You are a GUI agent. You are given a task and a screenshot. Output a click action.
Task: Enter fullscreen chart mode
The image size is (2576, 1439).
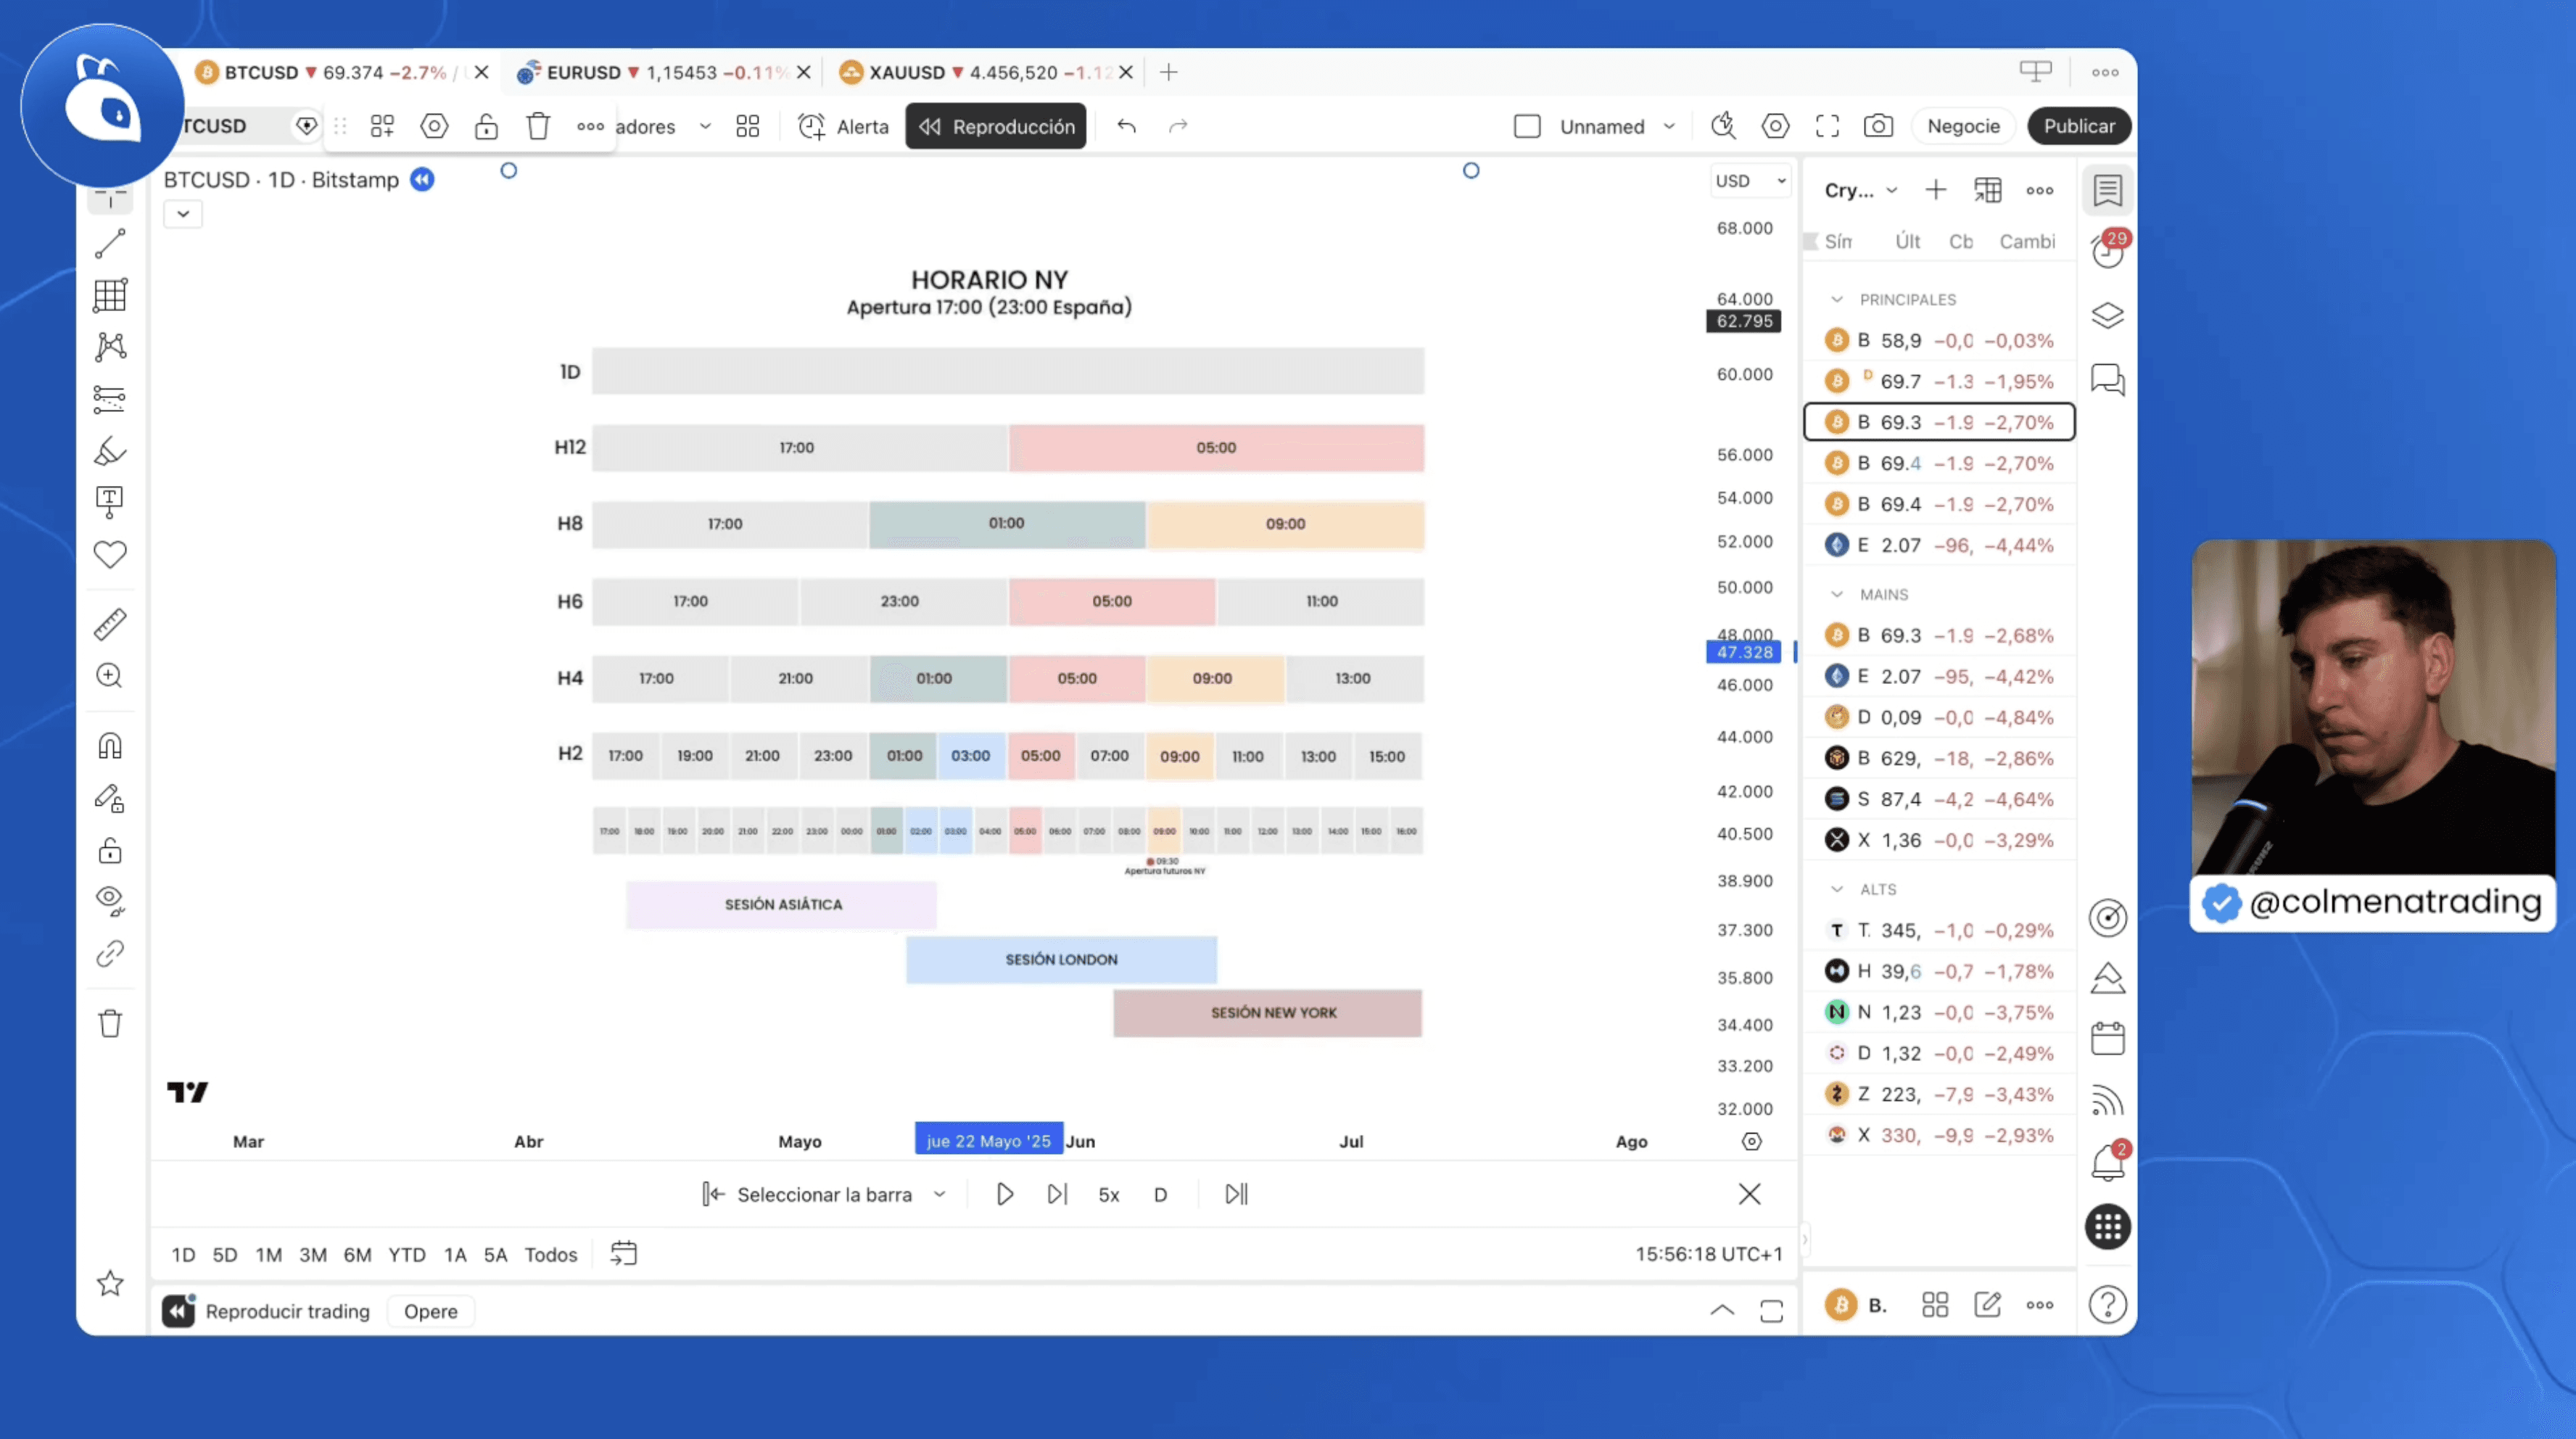click(x=1827, y=126)
